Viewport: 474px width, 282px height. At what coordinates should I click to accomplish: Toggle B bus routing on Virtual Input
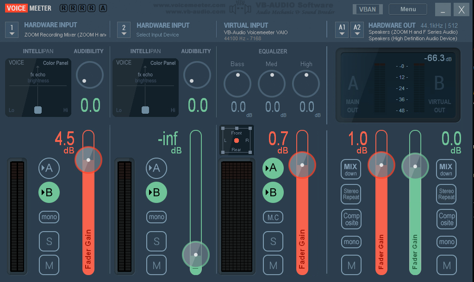click(273, 192)
